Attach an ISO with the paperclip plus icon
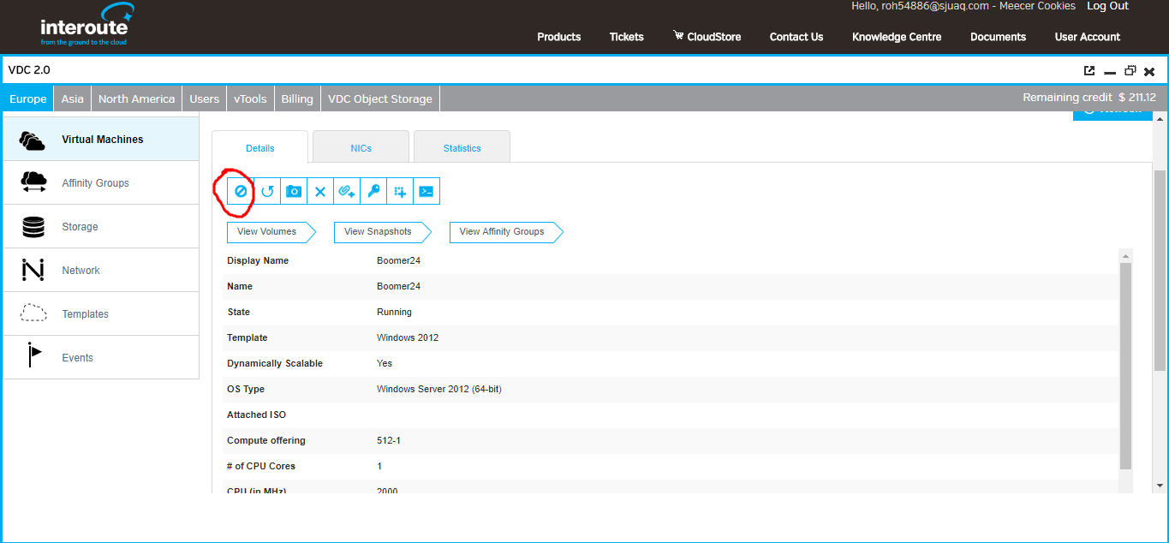This screenshot has height=543, width=1169. 347,192
